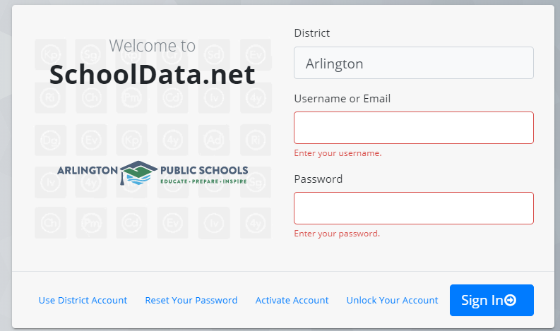560x331 pixels.
Task: Click the District field showing Arlington
Action: click(413, 64)
